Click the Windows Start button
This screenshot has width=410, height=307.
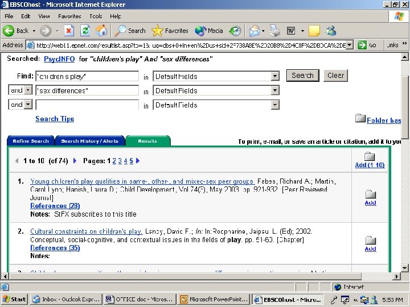click(14, 299)
